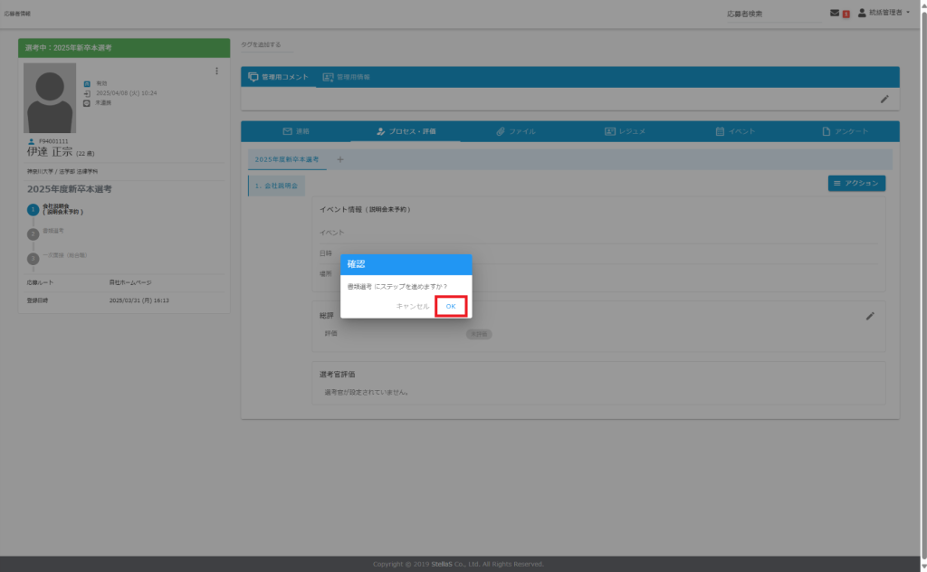Screen dimensions: 927x572
Task: Add a selection with the plus icon
Action: point(340,159)
